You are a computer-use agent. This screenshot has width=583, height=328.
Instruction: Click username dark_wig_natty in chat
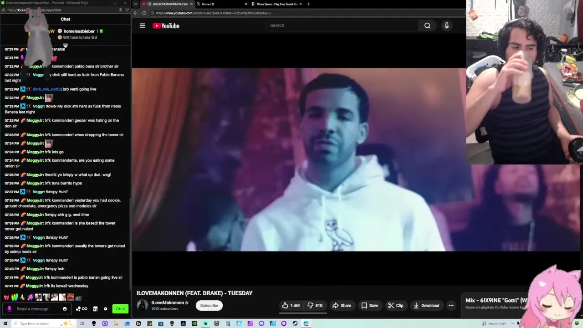(x=46, y=89)
